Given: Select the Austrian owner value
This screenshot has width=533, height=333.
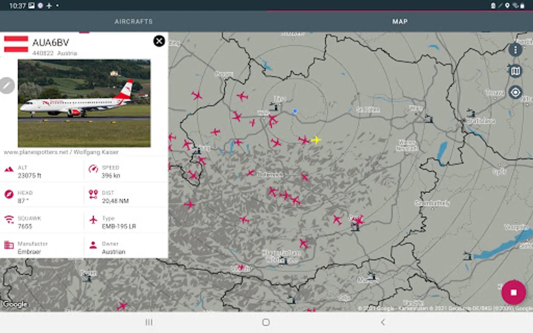Looking at the screenshot, I should tap(113, 252).
